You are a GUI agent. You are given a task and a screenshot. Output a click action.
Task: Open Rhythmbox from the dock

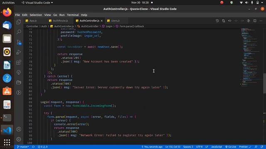7,52
